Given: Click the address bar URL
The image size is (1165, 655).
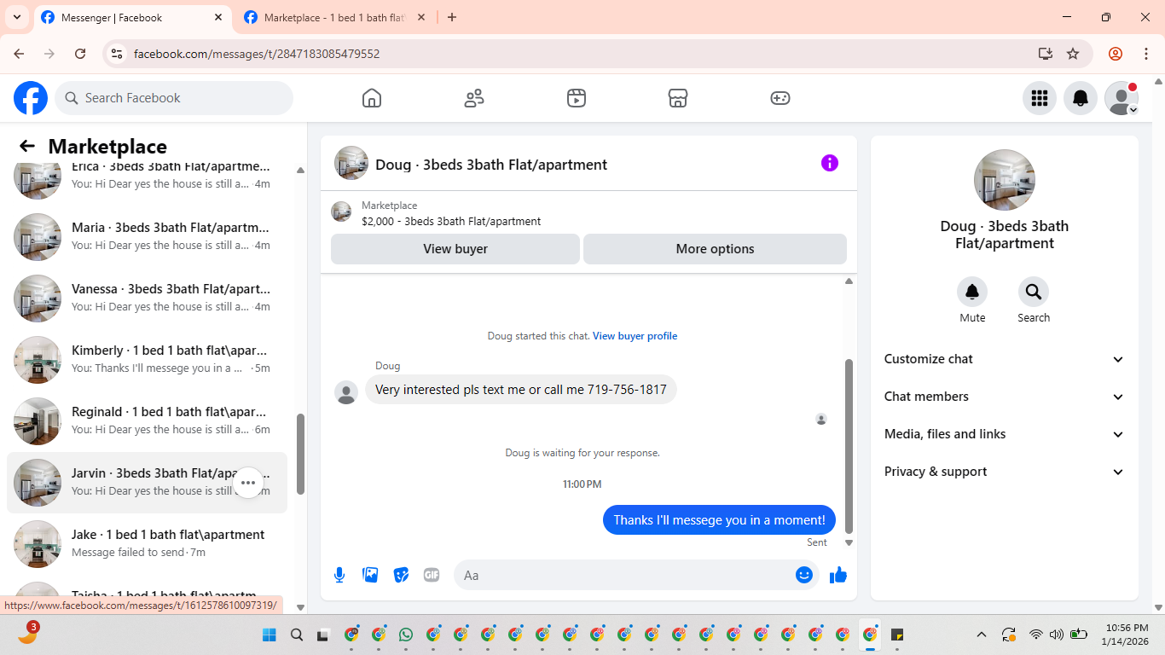Looking at the screenshot, I should pyautogui.click(x=257, y=54).
